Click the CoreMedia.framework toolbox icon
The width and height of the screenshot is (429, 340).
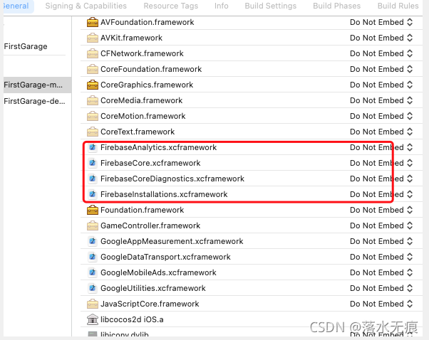(x=93, y=100)
